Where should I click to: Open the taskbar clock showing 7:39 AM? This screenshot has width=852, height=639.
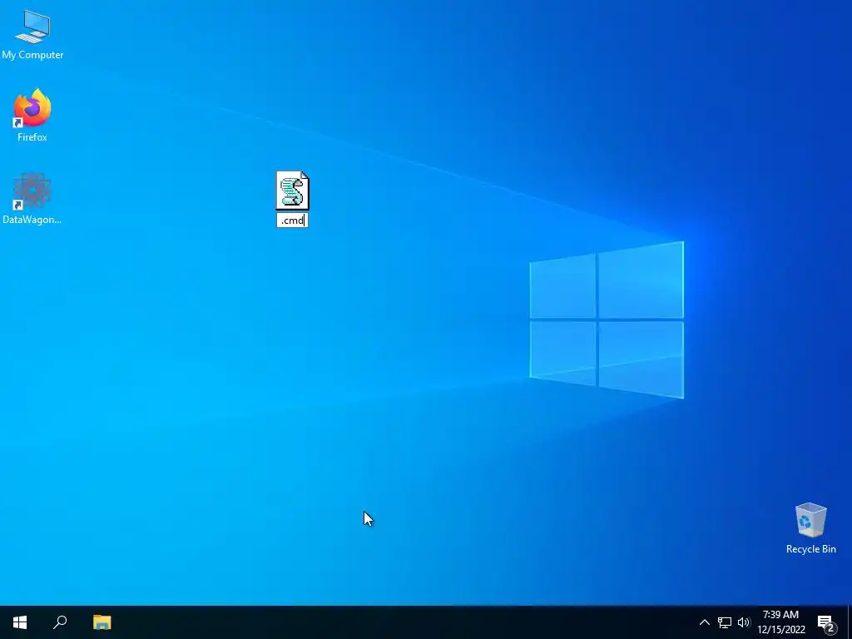pos(780,622)
